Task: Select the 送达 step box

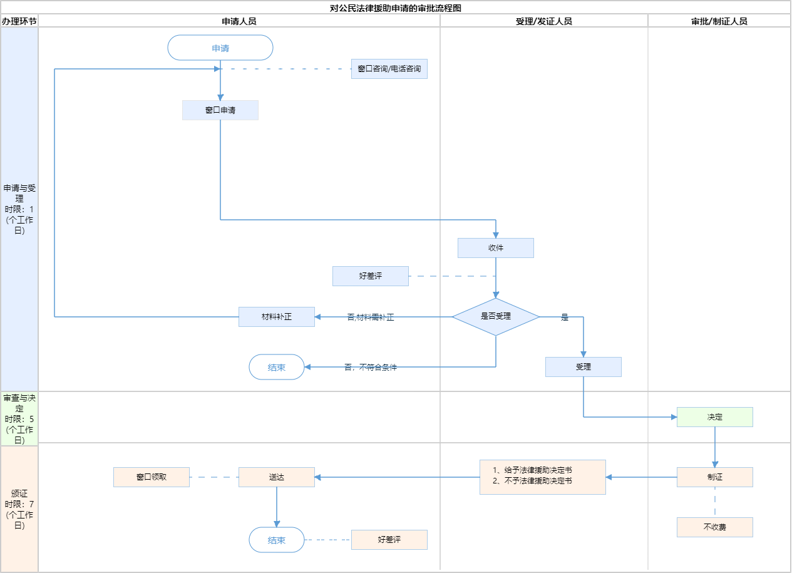Action: click(x=276, y=477)
